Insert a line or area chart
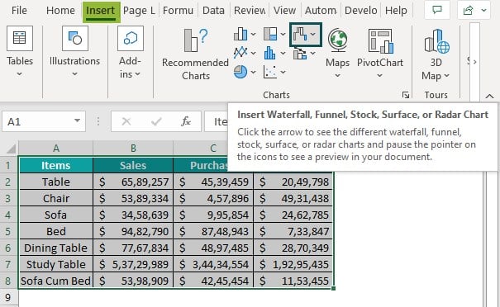 [x=240, y=53]
